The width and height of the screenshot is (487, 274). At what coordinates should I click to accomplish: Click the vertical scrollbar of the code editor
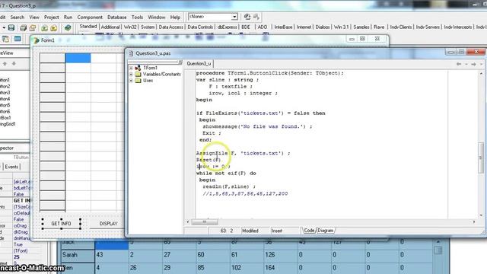point(481,145)
